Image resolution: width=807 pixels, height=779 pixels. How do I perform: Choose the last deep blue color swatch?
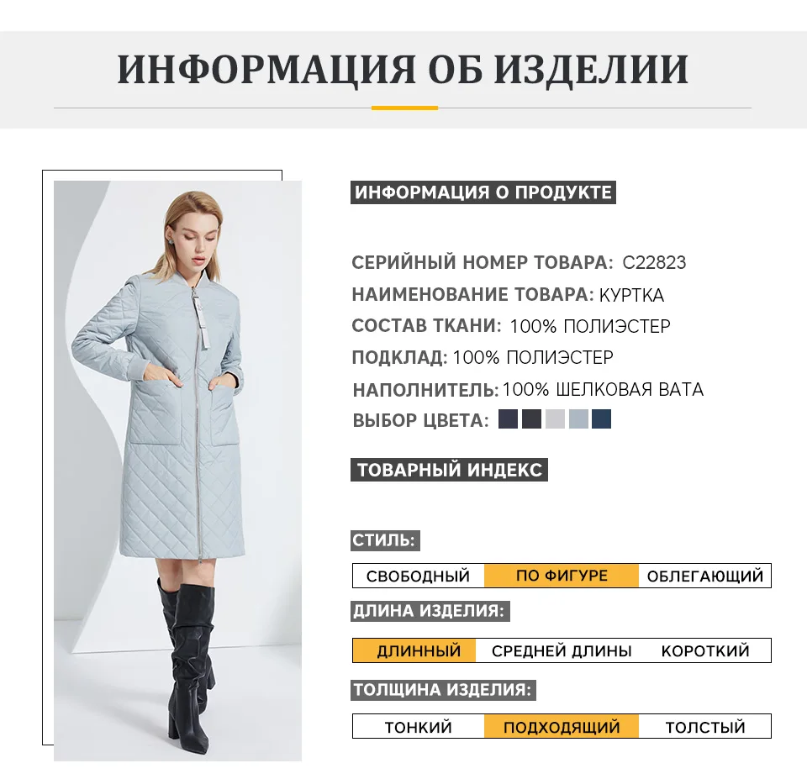[x=602, y=419]
